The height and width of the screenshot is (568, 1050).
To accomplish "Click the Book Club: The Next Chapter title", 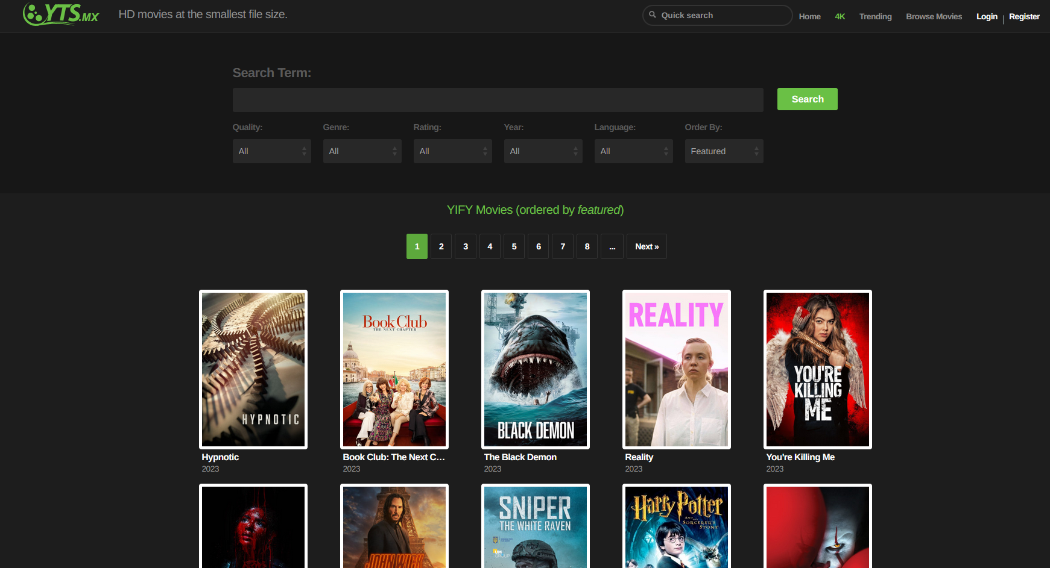I will tap(394, 457).
